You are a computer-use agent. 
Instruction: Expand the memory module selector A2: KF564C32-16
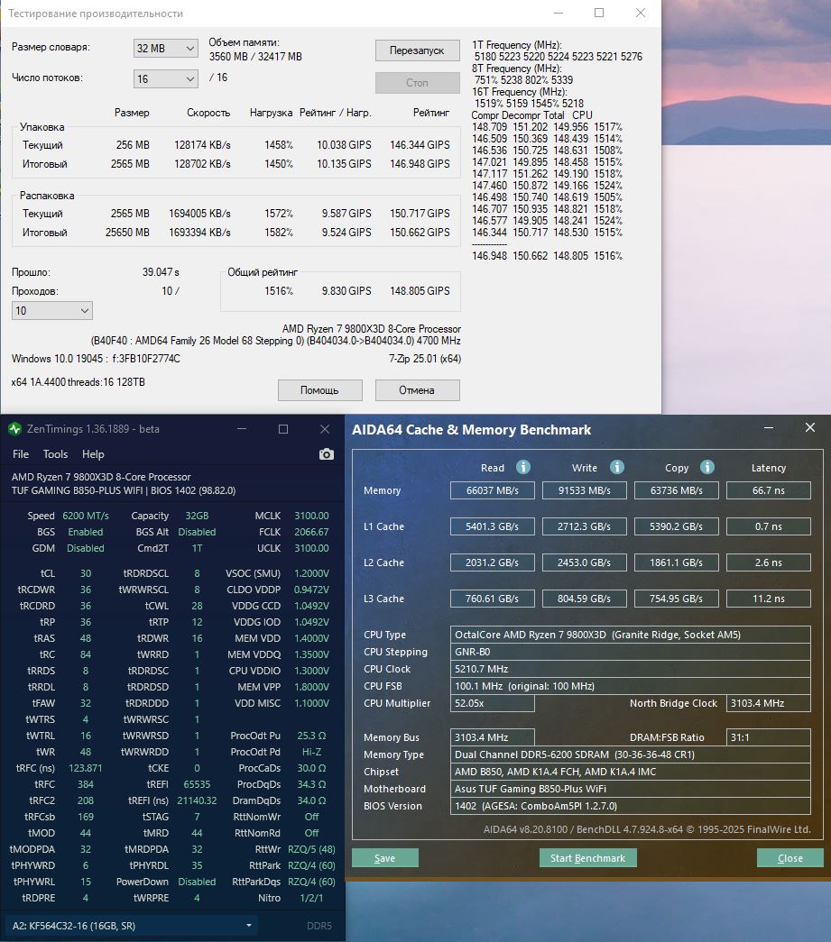(x=132, y=926)
